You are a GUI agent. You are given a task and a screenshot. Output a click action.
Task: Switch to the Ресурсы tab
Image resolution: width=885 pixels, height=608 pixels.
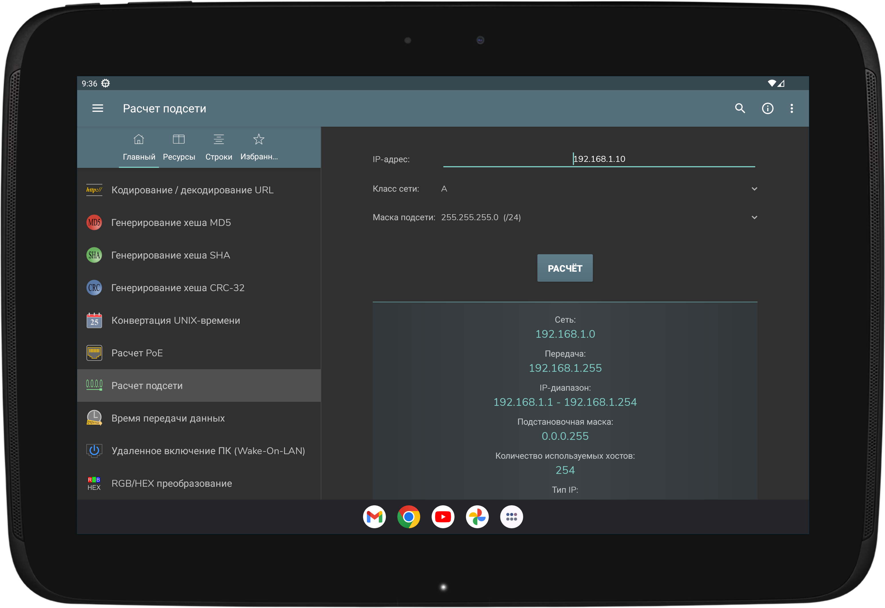point(179,148)
